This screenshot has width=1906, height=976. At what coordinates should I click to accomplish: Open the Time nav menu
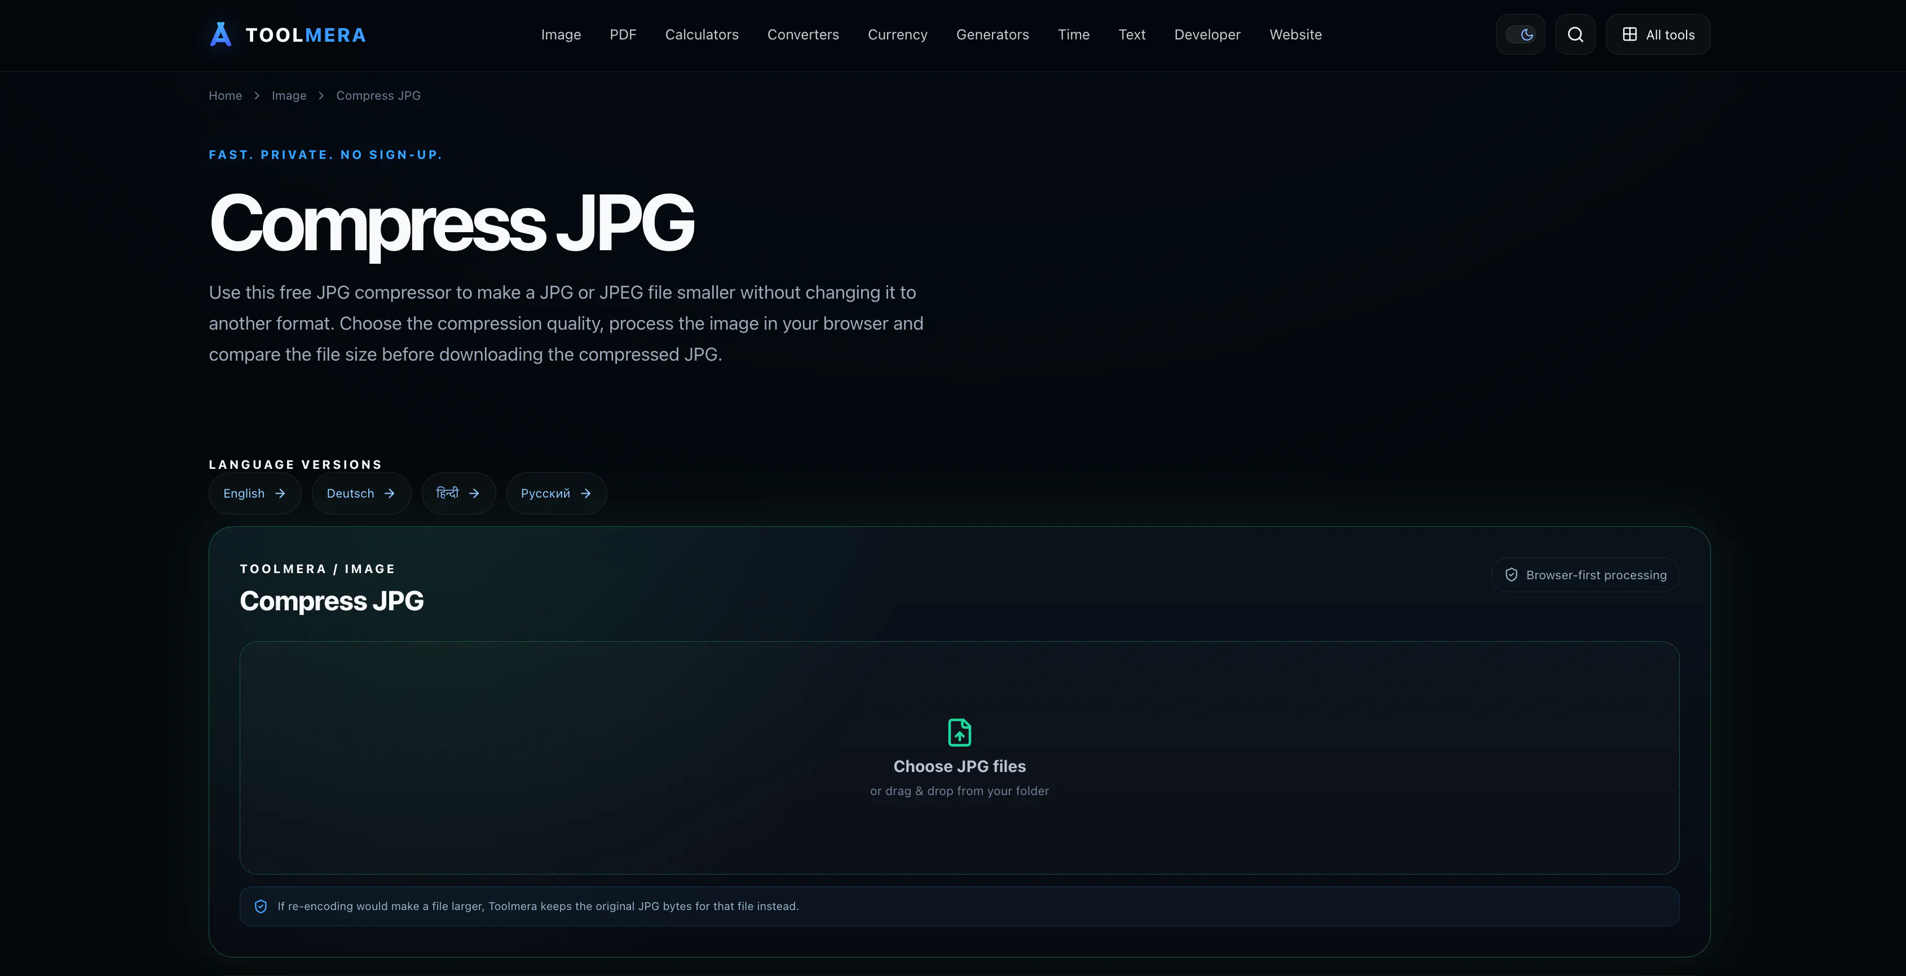tap(1074, 35)
